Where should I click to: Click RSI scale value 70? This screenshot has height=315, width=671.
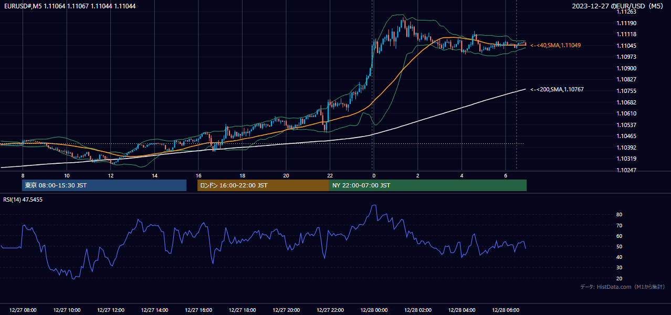click(620, 225)
